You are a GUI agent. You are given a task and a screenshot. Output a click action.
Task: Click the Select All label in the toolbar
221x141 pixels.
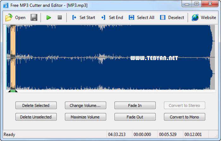tap(146, 17)
